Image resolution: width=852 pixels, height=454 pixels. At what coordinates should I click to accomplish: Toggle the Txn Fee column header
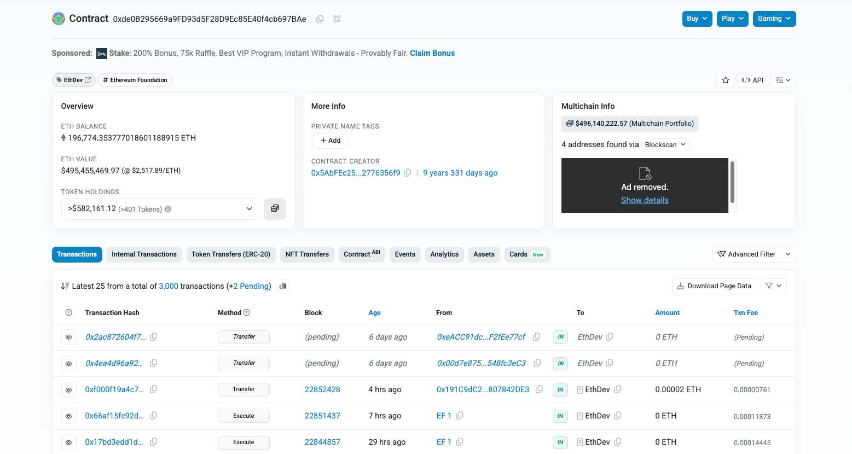point(745,313)
